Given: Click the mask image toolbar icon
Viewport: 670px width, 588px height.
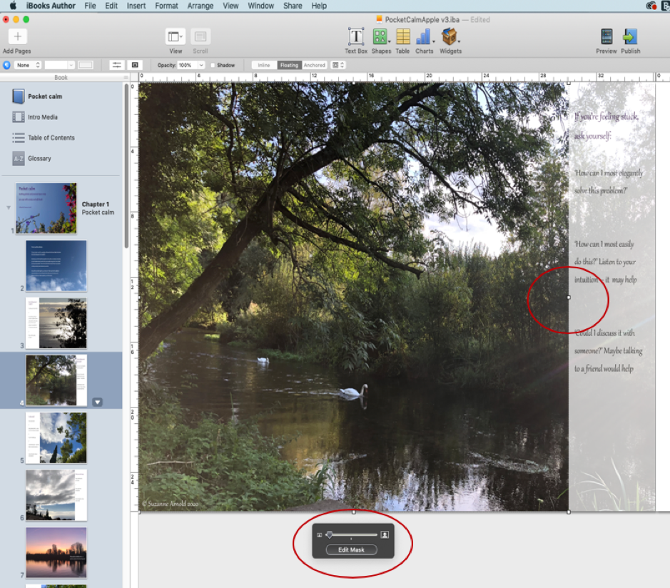Looking at the screenshot, I should [135, 65].
